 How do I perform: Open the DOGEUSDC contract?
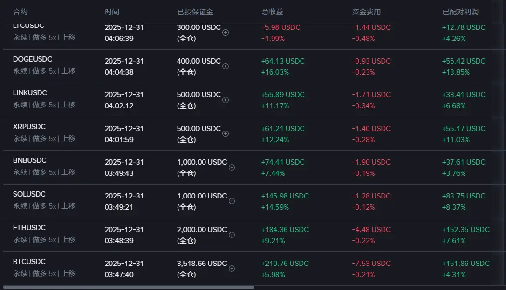coord(33,59)
